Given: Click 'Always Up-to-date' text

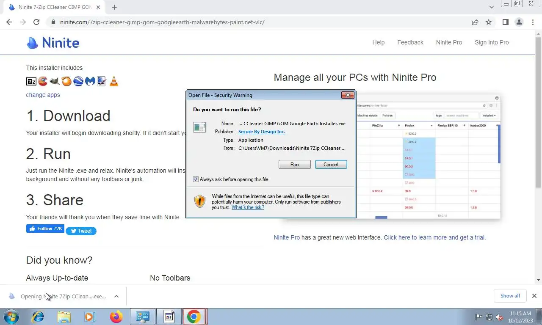Looking at the screenshot, I should coord(57,278).
